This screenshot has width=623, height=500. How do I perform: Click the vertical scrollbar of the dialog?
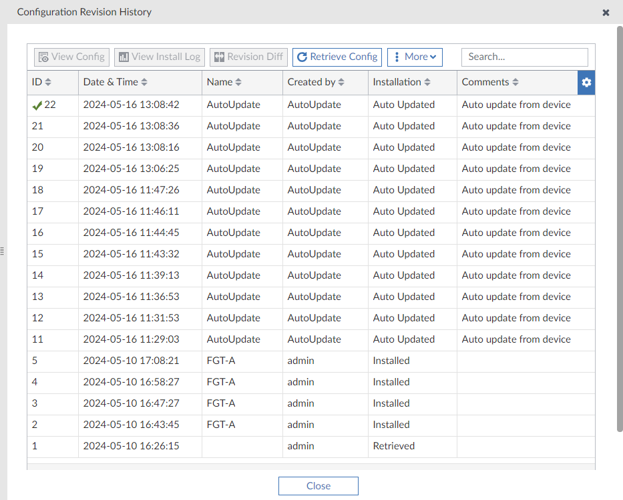[x=620, y=227]
